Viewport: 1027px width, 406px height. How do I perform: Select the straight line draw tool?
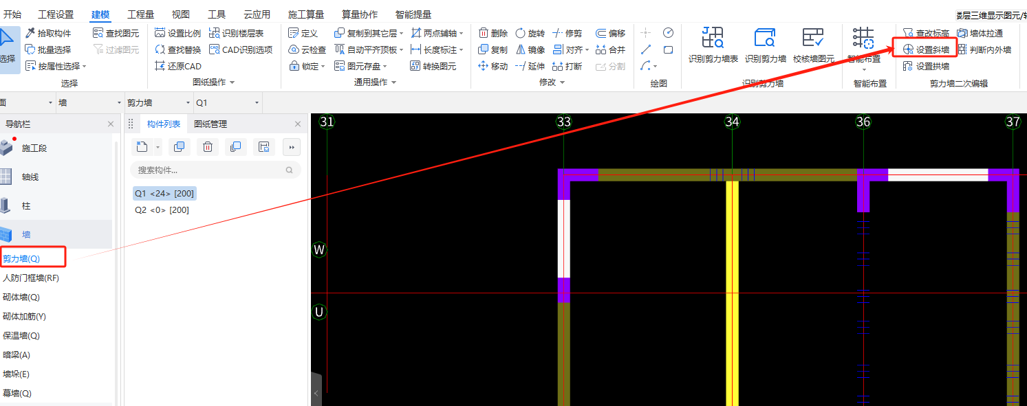tap(646, 49)
